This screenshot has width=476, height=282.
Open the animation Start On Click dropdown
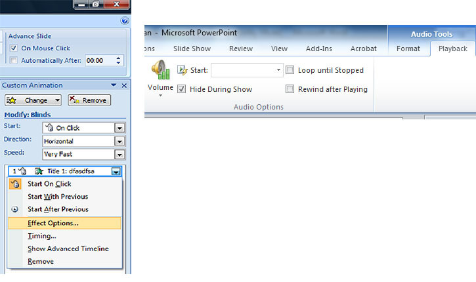(x=119, y=128)
